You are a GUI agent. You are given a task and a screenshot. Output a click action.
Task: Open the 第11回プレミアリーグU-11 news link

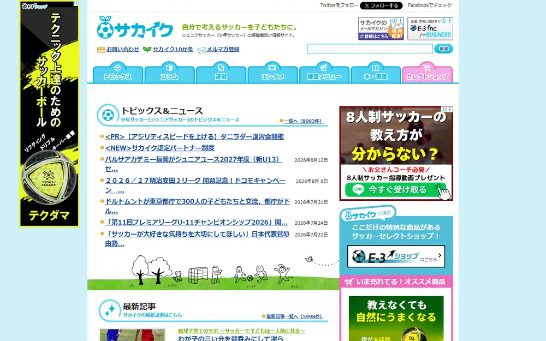(x=197, y=223)
